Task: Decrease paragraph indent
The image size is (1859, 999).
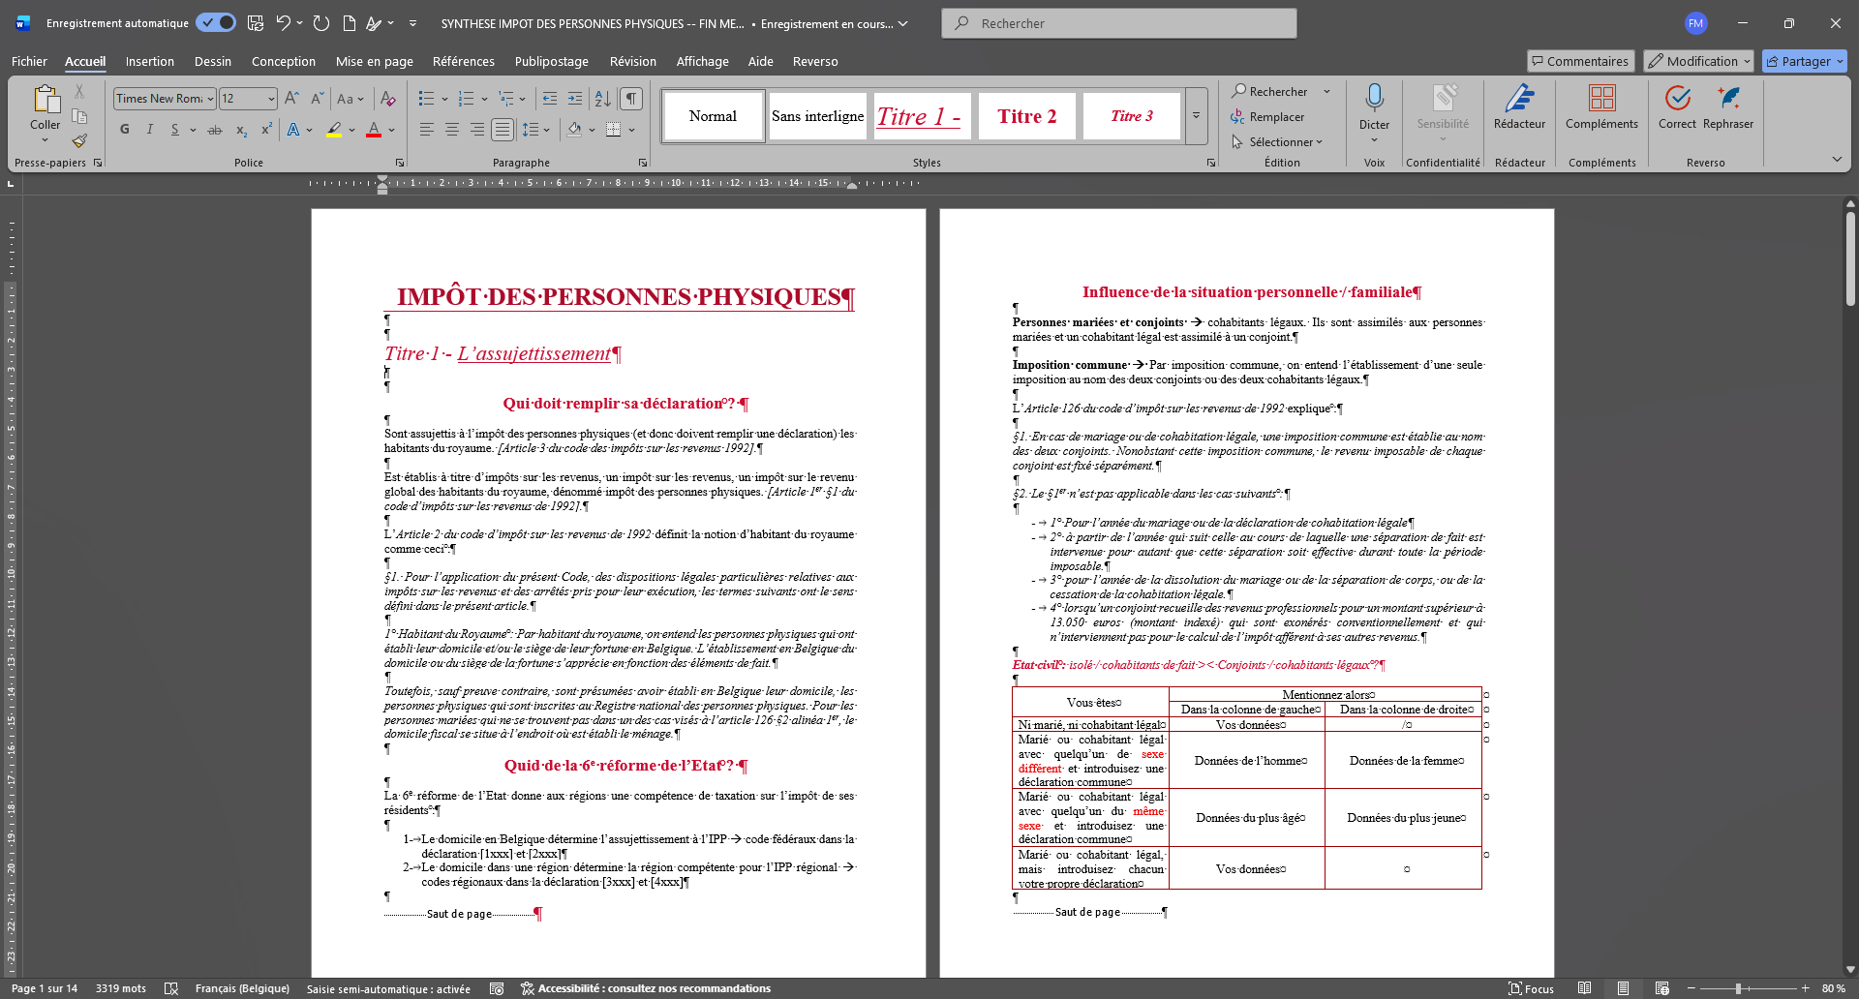Action: (550, 99)
